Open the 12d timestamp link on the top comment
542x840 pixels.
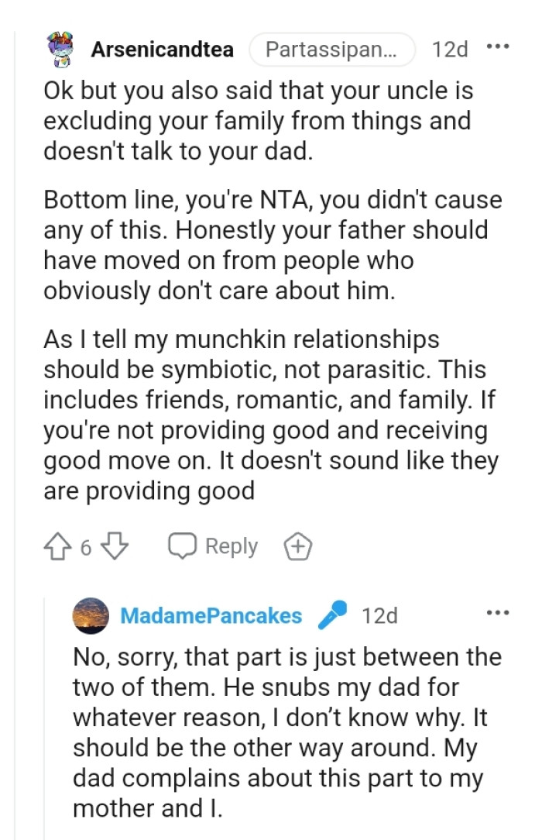pyautogui.click(x=451, y=49)
